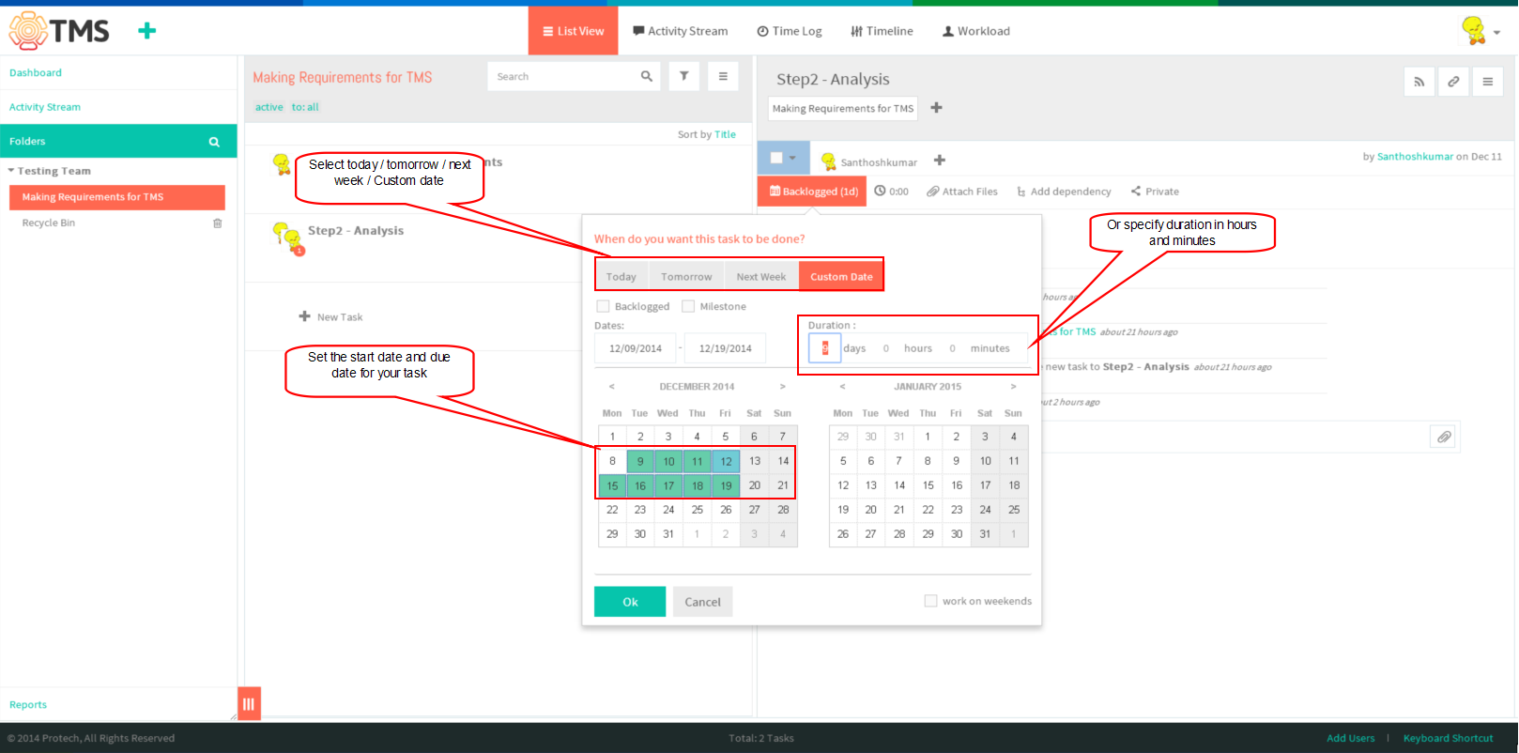Switch to Activity Stream tab

point(681,31)
